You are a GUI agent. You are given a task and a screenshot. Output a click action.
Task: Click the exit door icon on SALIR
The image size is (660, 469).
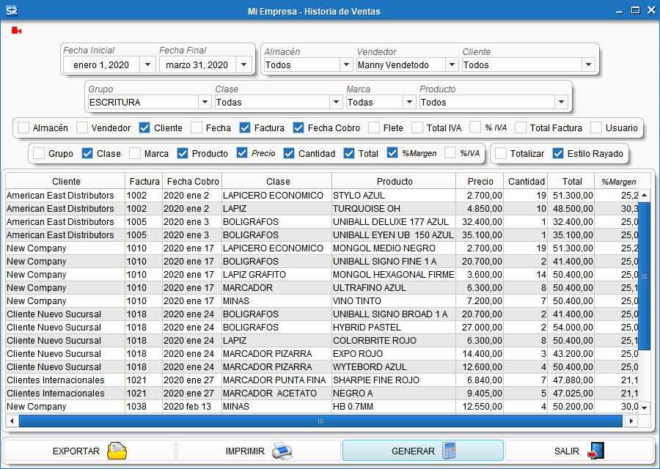point(596,451)
